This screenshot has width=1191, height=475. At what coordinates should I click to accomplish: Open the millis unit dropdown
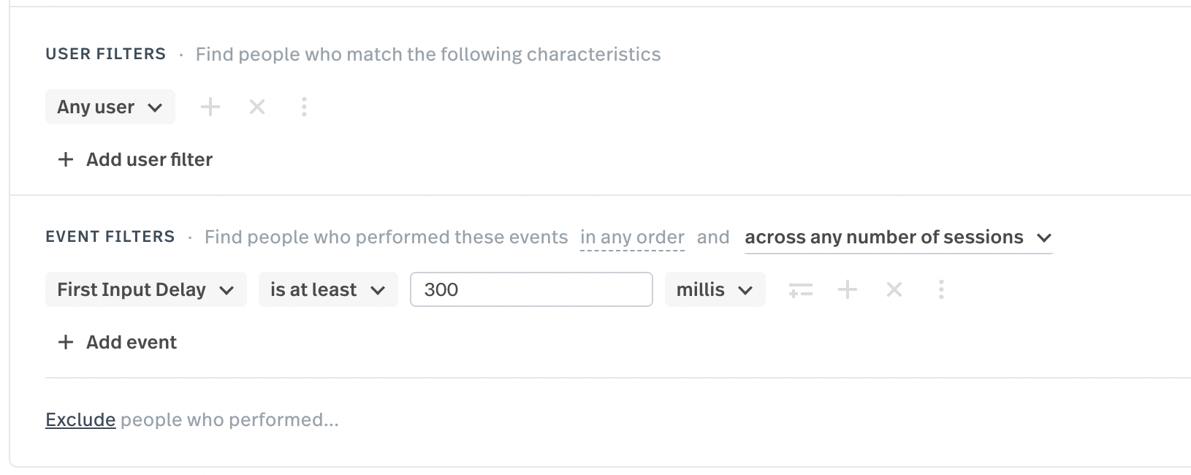point(715,290)
